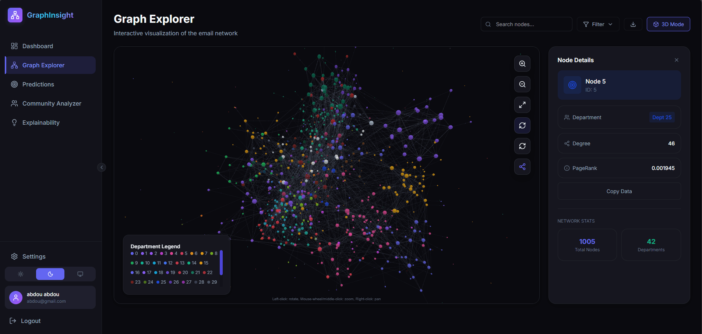Switch to light theme sun toggle

[x=21, y=274]
